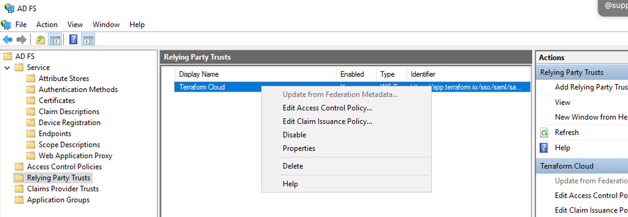Choose Delete in the context menu
The width and height of the screenshot is (628, 217).
click(x=293, y=166)
